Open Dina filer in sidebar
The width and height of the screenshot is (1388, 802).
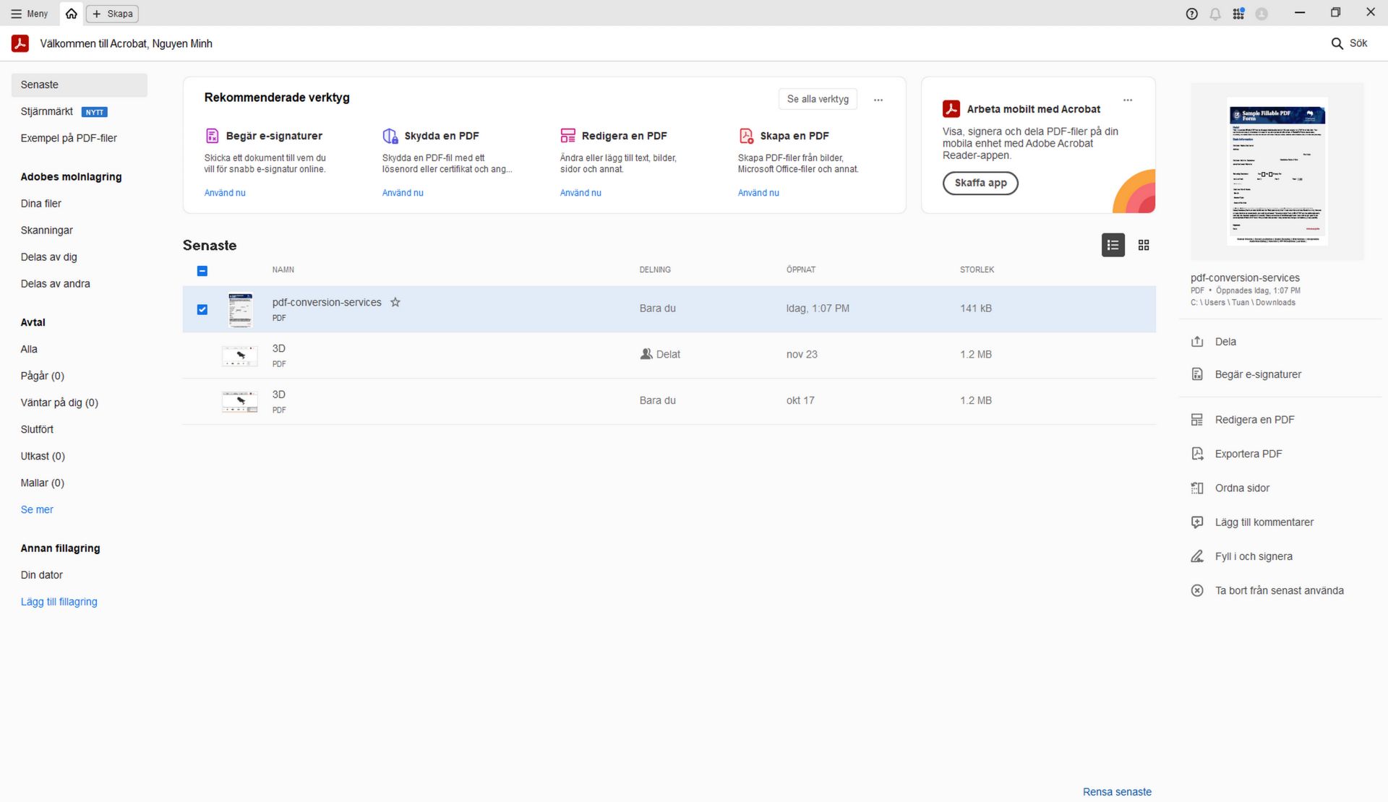pyautogui.click(x=41, y=204)
